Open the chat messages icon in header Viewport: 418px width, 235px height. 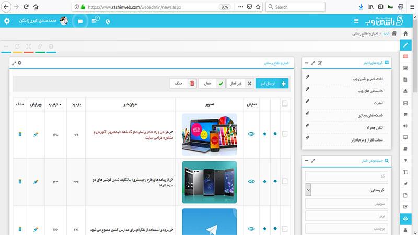pos(80,21)
